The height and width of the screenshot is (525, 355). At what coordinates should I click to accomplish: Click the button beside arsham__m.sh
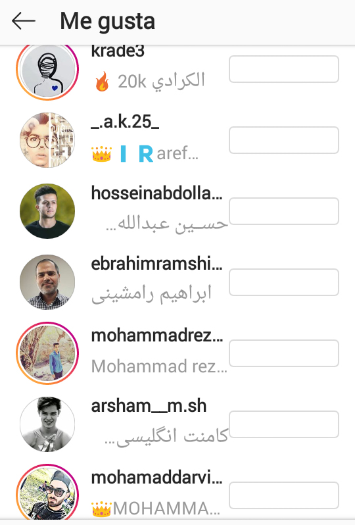pyautogui.click(x=284, y=424)
